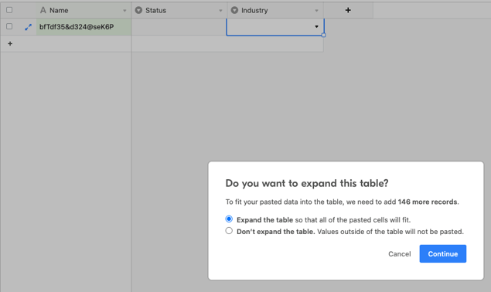Click the Status column header

[179, 10]
